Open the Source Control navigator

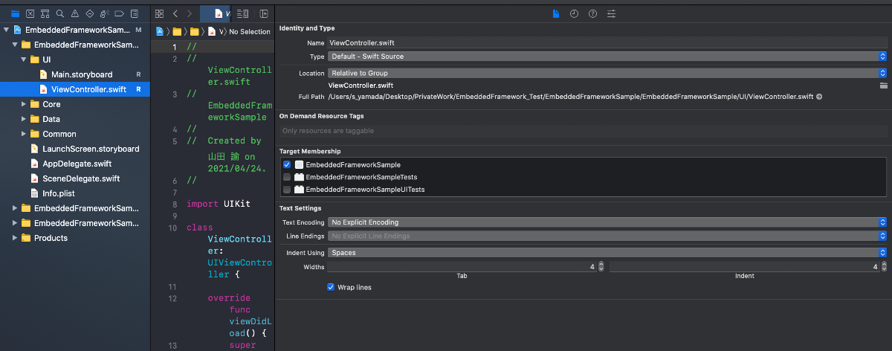point(29,13)
